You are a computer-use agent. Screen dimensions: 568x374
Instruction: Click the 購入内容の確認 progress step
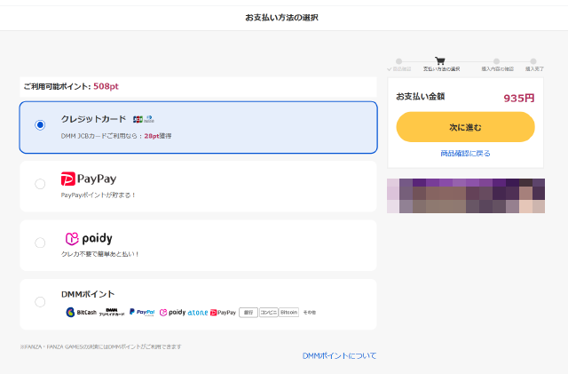click(x=496, y=64)
